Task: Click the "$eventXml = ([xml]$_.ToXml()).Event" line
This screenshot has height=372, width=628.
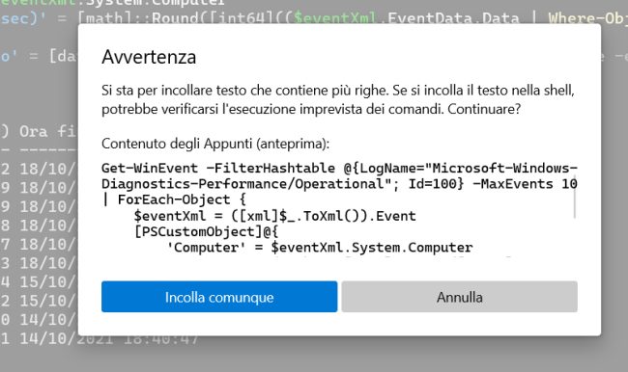Action: pyautogui.click(x=274, y=216)
